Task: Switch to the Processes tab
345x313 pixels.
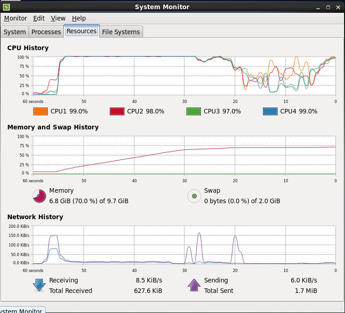Action: (46, 32)
